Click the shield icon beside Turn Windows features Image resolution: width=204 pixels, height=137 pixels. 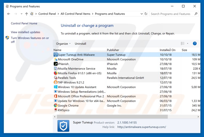(7, 38)
